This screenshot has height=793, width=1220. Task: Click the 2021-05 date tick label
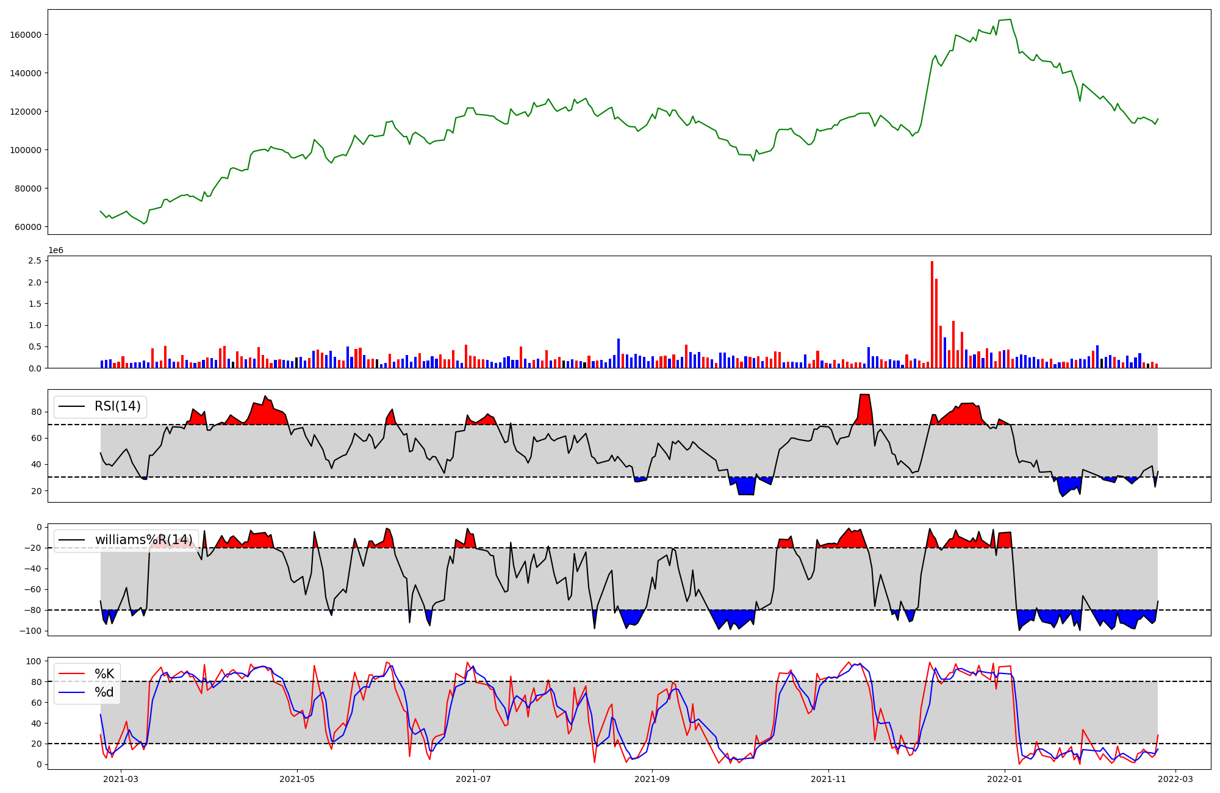297,779
